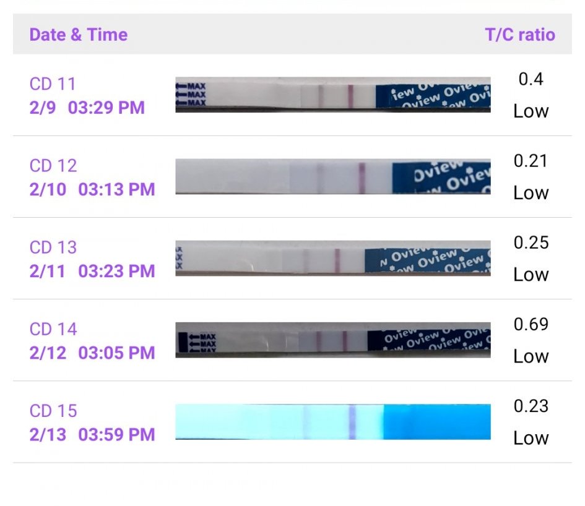This screenshot has height=506, width=585.
Task: Click the T/C ratio column header
Action: (520, 35)
